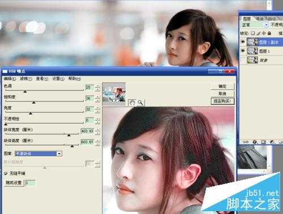Click the lock image pixels brush icon
283x214 pixels.
(259, 33)
